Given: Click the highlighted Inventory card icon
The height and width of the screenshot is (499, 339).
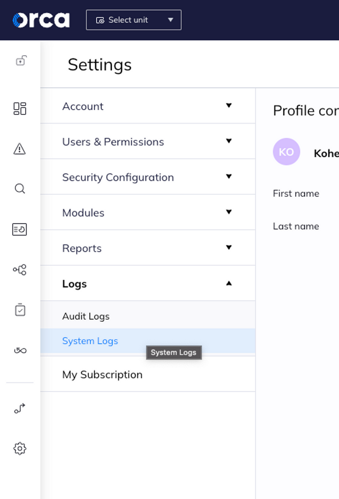Looking at the screenshot, I should click(x=20, y=229).
